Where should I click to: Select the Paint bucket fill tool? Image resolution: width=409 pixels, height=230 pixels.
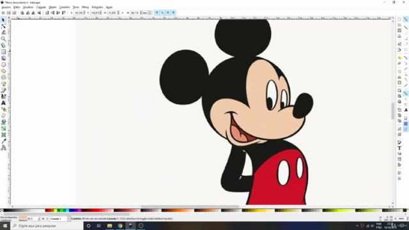(x=3, y=122)
